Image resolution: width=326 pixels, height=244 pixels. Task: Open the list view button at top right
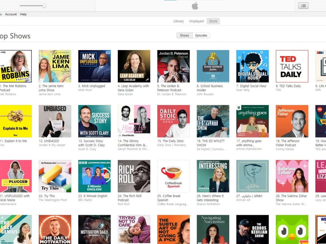[303, 6]
